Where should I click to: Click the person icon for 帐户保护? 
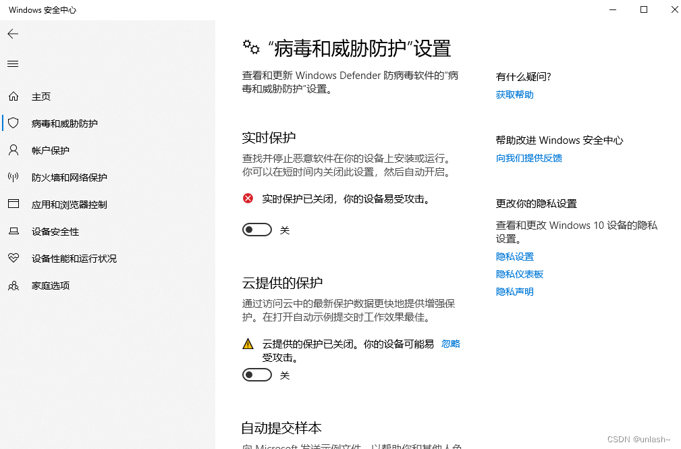[13, 150]
